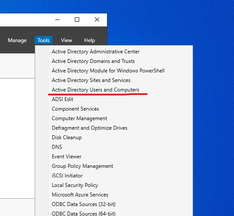Maximize the Server Manager window

click(77, 20)
